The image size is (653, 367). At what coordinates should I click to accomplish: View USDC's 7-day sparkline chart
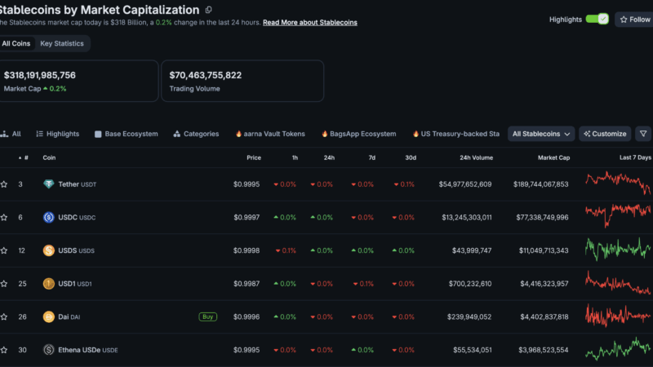coord(618,215)
